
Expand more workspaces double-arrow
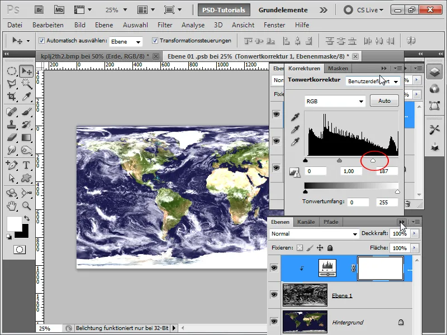pos(324,10)
